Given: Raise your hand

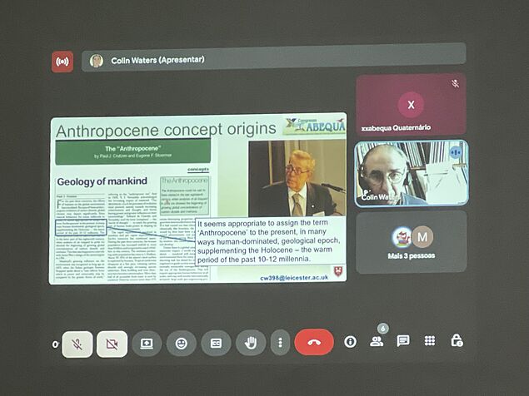Looking at the screenshot, I should tap(251, 343).
